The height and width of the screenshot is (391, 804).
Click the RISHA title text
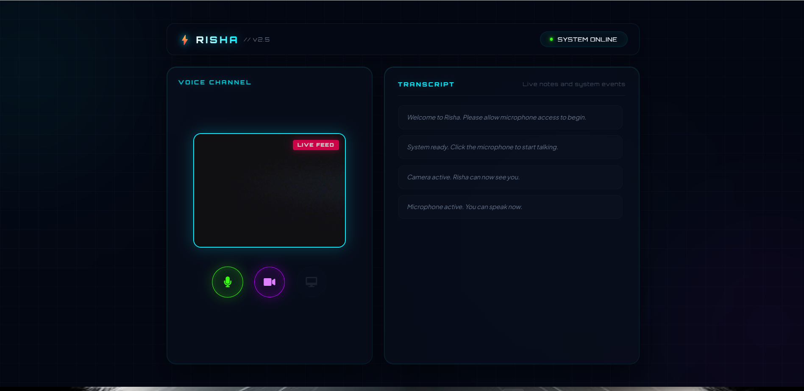click(217, 40)
